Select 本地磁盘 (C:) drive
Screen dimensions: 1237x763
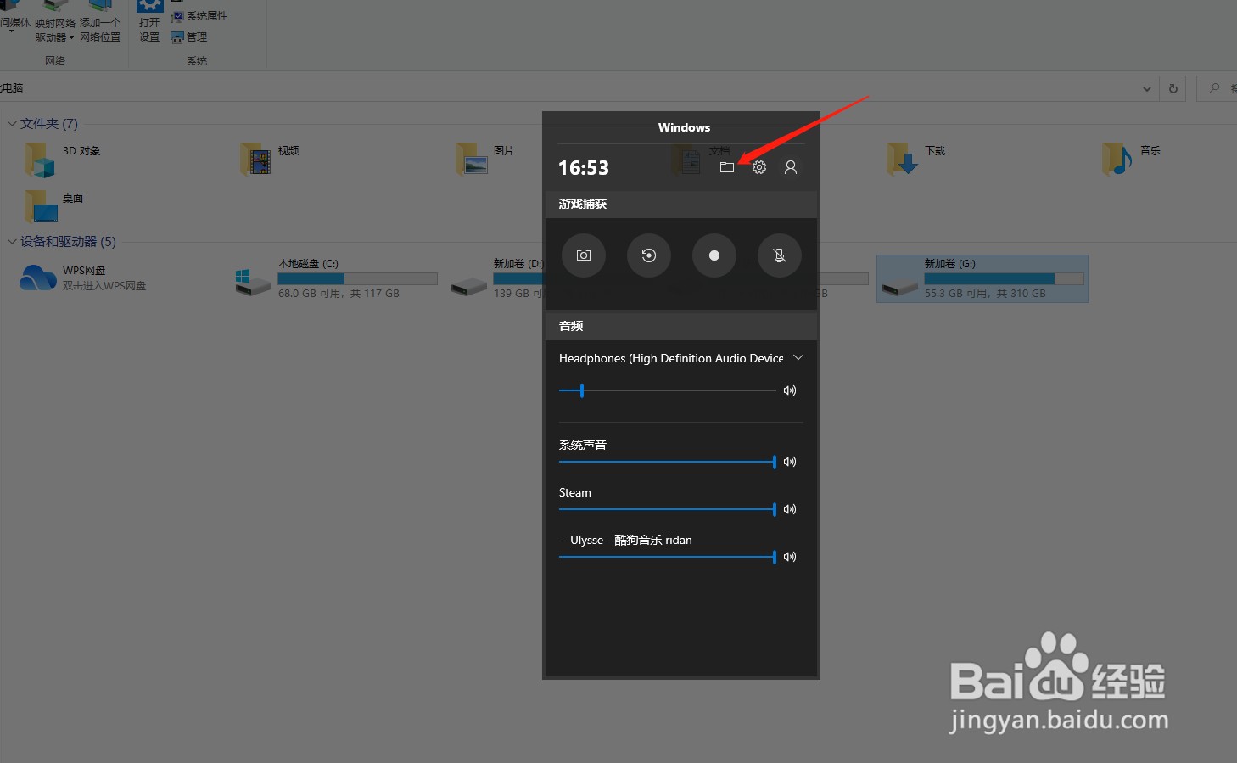(x=337, y=278)
